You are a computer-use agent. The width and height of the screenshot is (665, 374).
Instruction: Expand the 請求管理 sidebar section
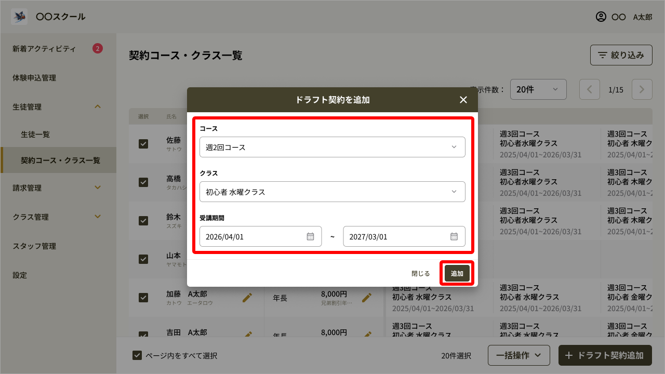coord(58,188)
